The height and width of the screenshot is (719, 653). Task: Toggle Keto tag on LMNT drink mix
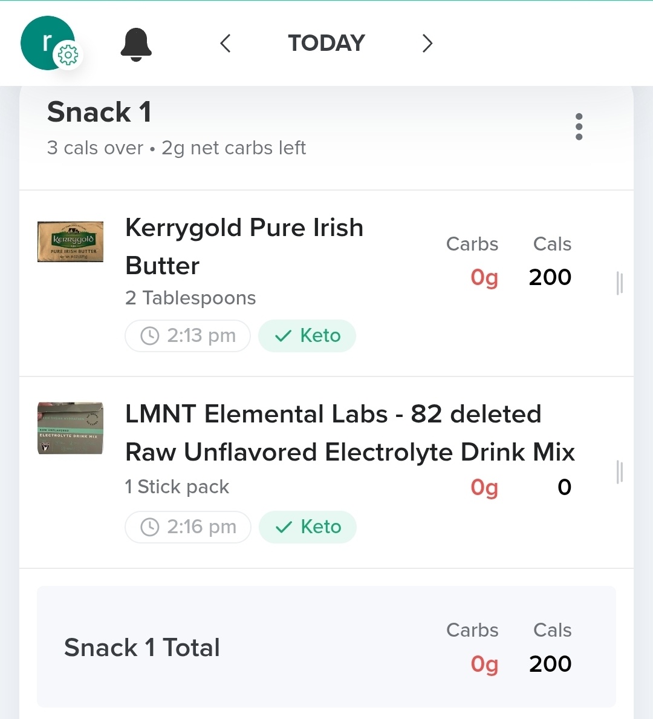[x=308, y=527]
